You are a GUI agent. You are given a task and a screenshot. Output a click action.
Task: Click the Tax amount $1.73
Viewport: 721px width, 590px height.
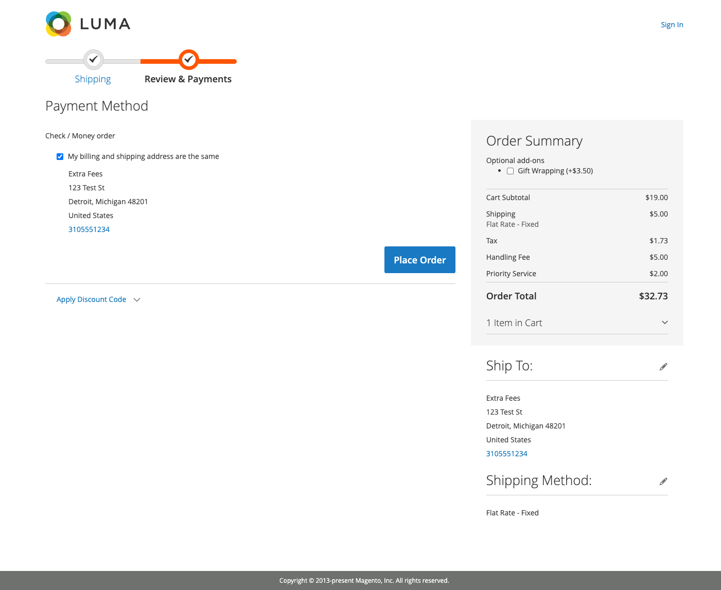tap(659, 241)
